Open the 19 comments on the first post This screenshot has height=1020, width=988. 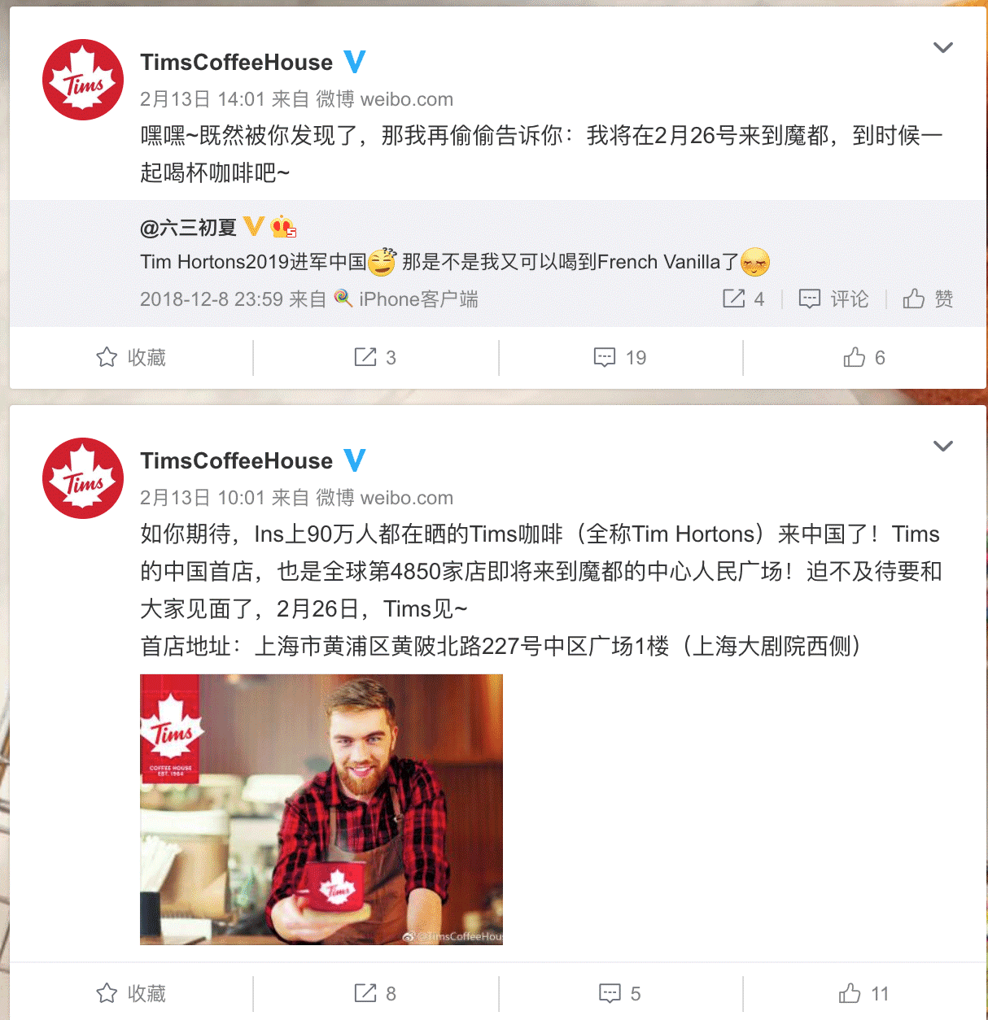[620, 358]
